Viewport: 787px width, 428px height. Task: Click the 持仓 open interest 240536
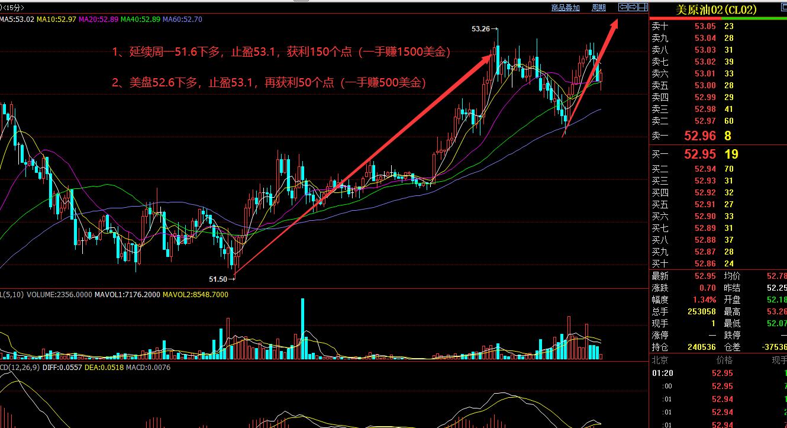(702, 347)
